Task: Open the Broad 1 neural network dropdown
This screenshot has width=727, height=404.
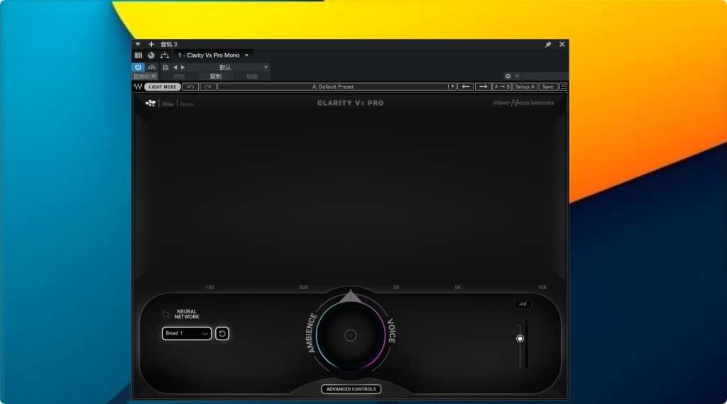Action: 187,333
